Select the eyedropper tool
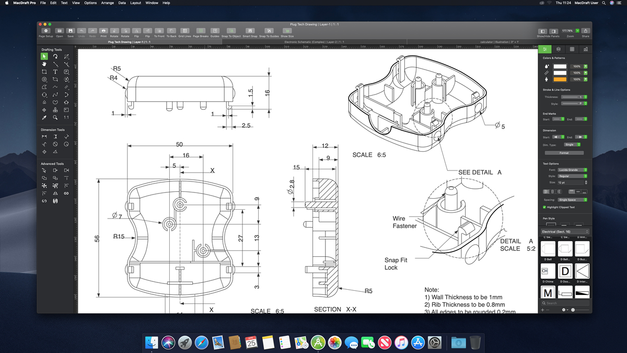 pos(44,118)
